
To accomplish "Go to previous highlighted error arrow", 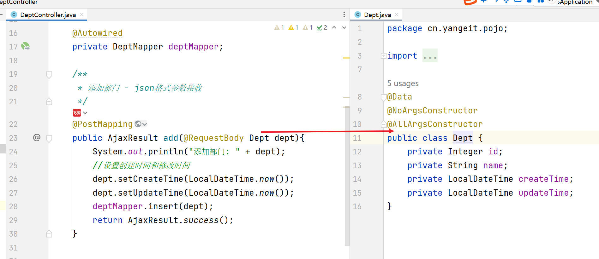I will click(334, 28).
